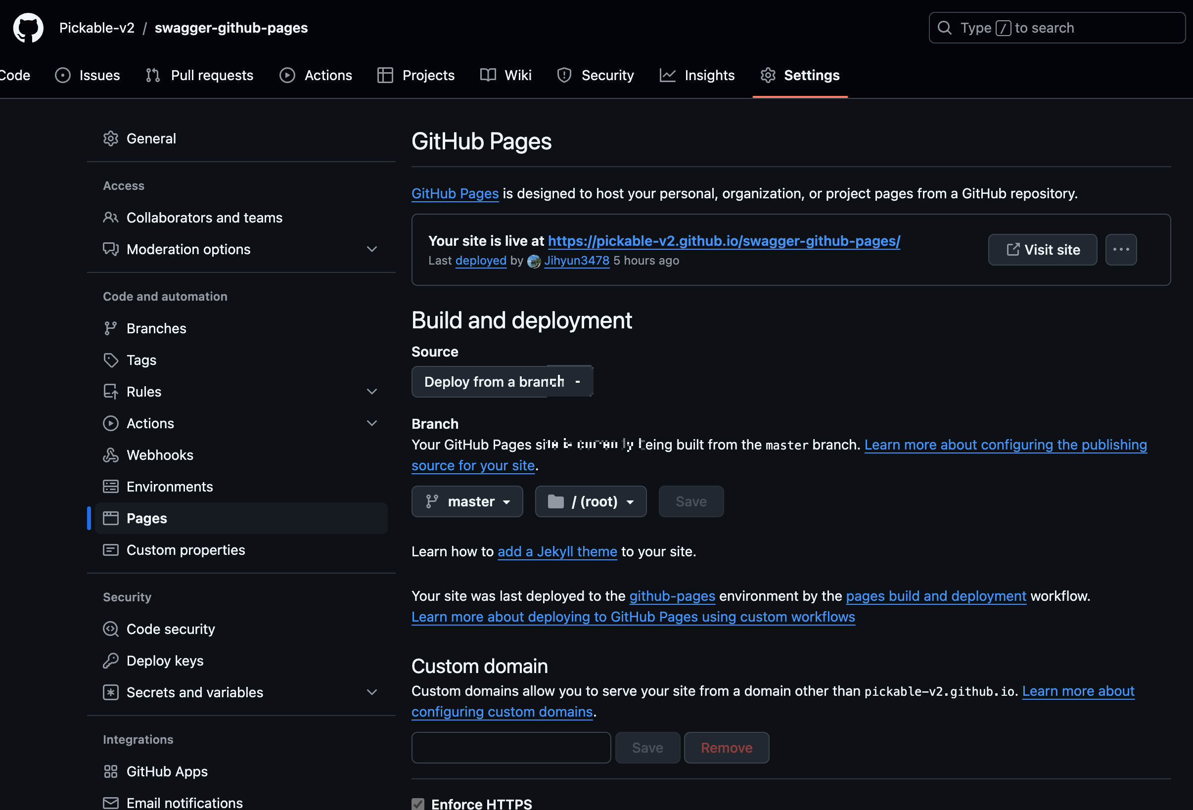Open the / (root) folder dropdown

(x=591, y=501)
